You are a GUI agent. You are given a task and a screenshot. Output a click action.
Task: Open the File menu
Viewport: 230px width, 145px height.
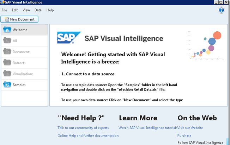click(x=4, y=10)
